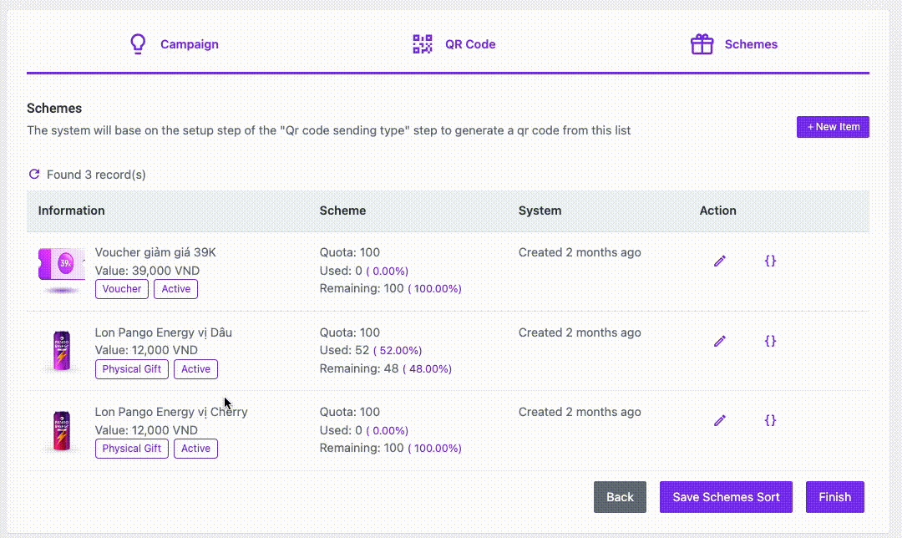Screen dimensions: 902x538
Task: Click the Pango Energy vị Dâu can image
Action: [62, 350]
